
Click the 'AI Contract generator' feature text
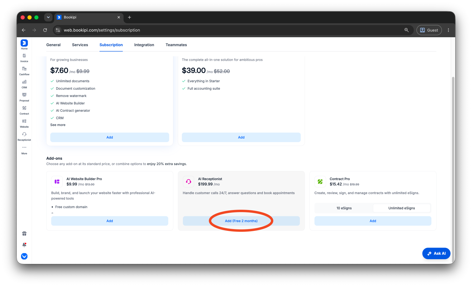(73, 111)
